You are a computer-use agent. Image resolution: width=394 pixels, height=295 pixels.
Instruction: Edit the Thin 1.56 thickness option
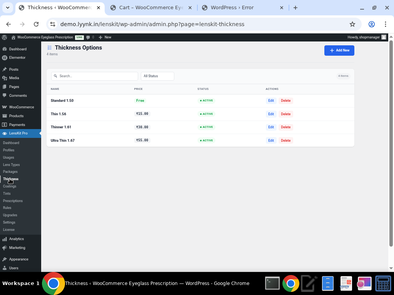271,114
